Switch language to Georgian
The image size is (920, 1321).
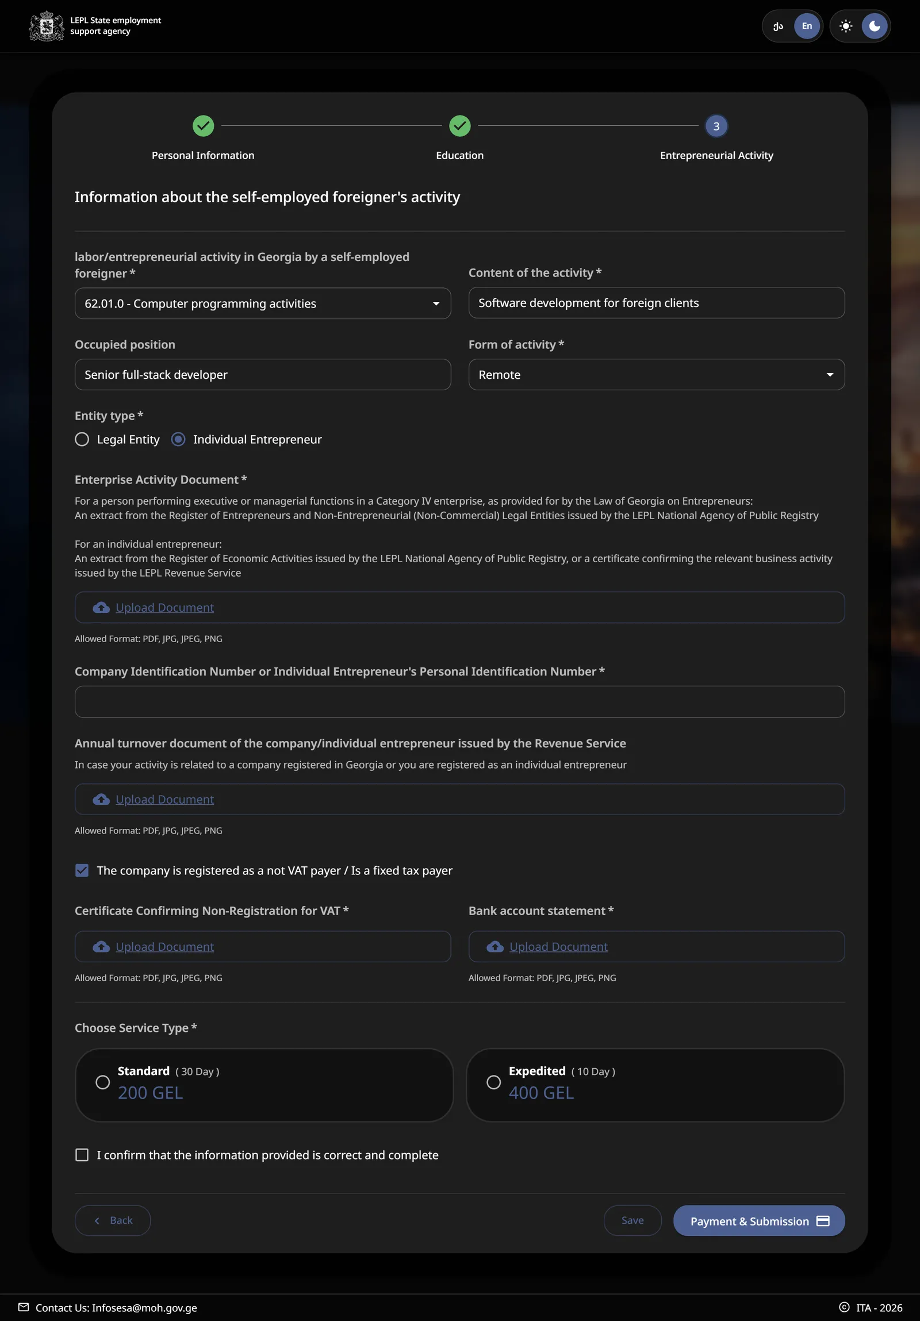pos(778,26)
